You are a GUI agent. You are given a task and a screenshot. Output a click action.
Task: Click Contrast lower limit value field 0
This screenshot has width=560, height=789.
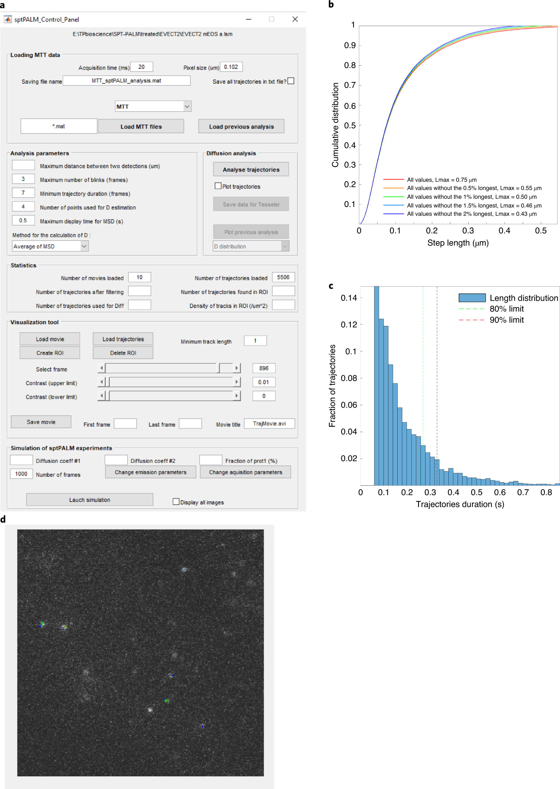pyautogui.click(x=264, y=396)
